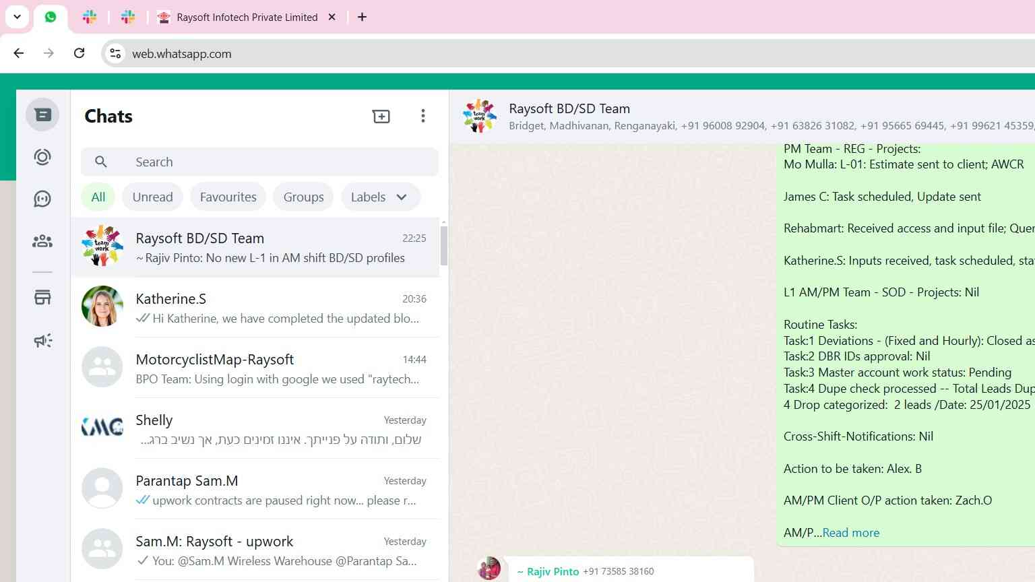Click Shelly's chat avatar logo
Viewport: 1035px width, 582px height.
(102, 427)
